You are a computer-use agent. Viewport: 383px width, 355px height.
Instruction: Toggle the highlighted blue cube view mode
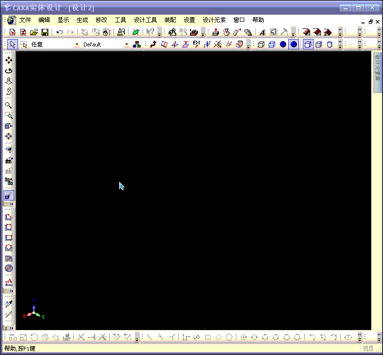point(308,44)
